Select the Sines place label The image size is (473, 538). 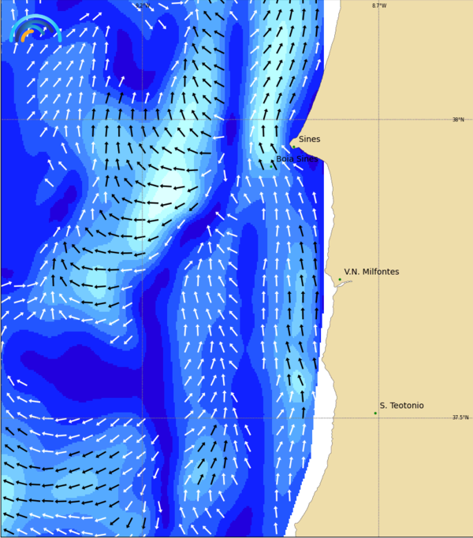tap(309, 139)
